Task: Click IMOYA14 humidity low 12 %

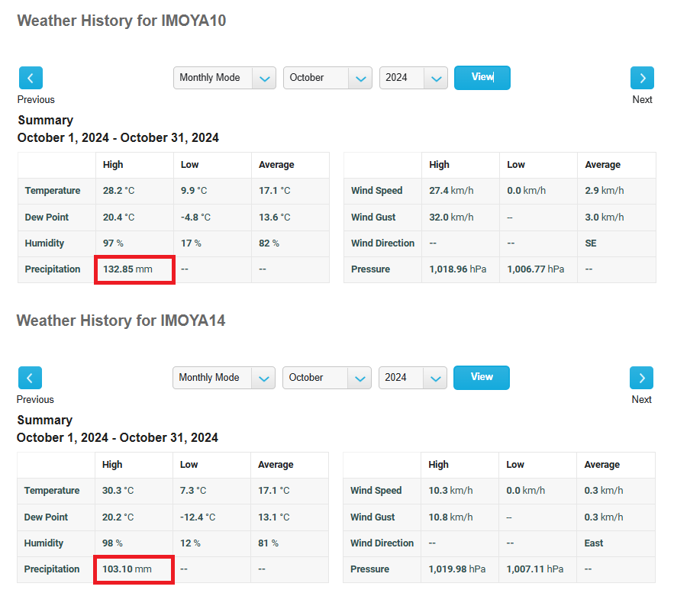Action: tap(190, 543)
